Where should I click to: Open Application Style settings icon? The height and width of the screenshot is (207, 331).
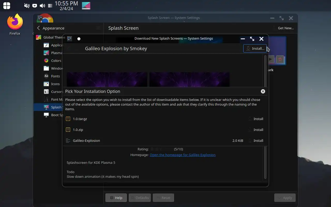click(46, 45)
